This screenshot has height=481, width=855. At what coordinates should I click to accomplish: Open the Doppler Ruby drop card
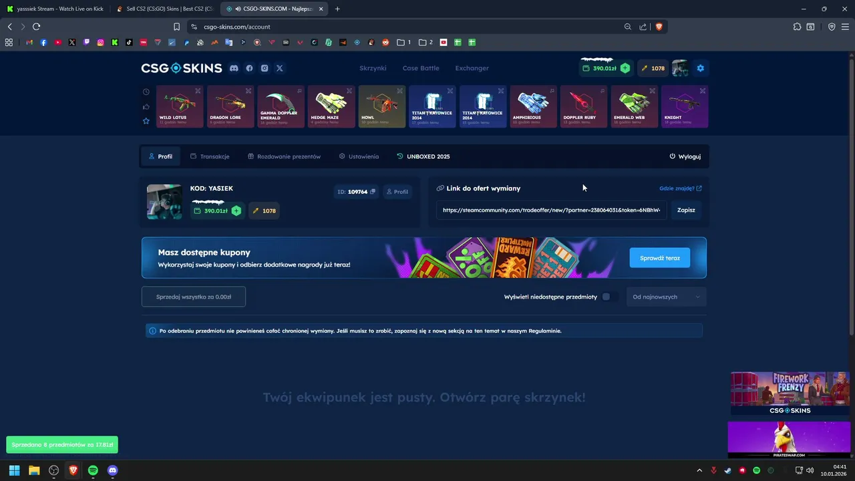[584, 106]
